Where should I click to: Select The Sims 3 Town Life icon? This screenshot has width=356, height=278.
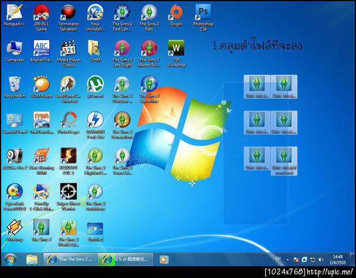[122, 161]
